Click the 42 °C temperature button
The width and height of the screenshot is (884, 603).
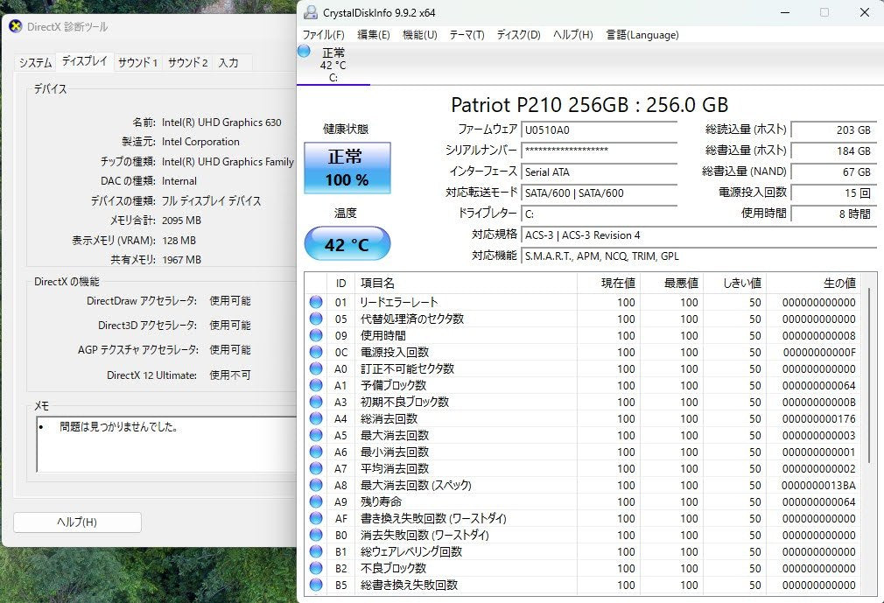pos(347,244)
